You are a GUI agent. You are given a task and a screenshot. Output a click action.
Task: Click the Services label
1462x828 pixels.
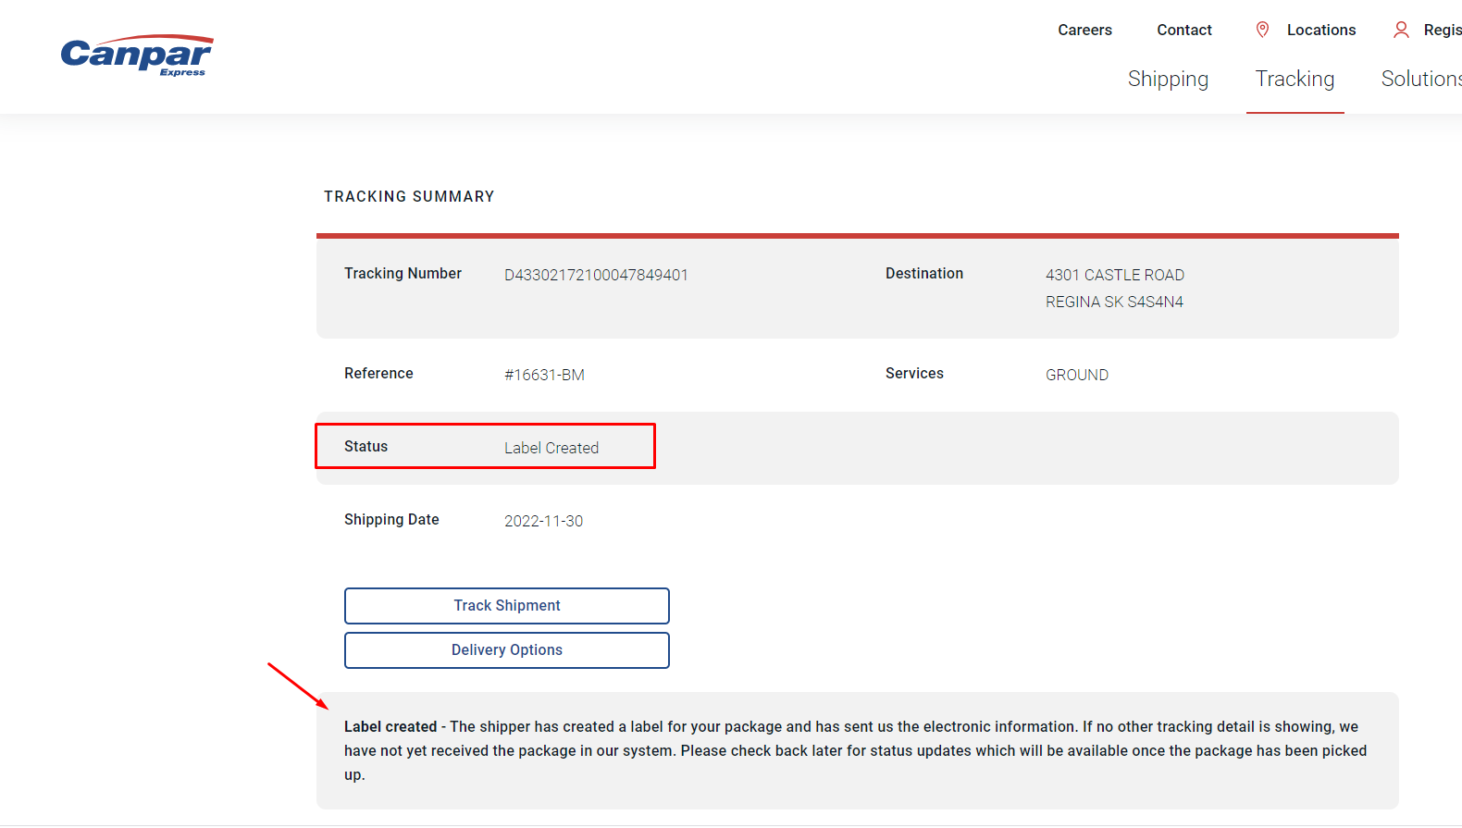pyautogui.click(x=914, y=374)
